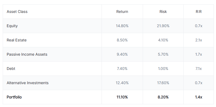Click Passive Income risk 5.70%
Screen dimensions: 216x107
coord(163,54)
